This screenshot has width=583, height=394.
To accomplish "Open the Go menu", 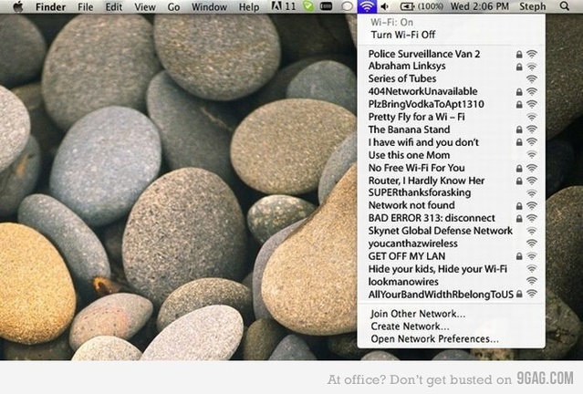I will [x=173, y=7].
